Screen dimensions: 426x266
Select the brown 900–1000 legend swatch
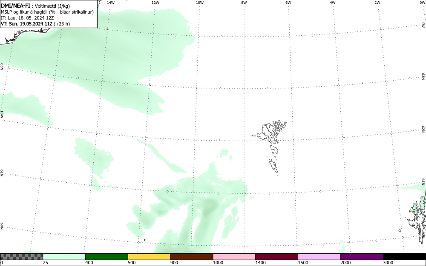(192, 257)
